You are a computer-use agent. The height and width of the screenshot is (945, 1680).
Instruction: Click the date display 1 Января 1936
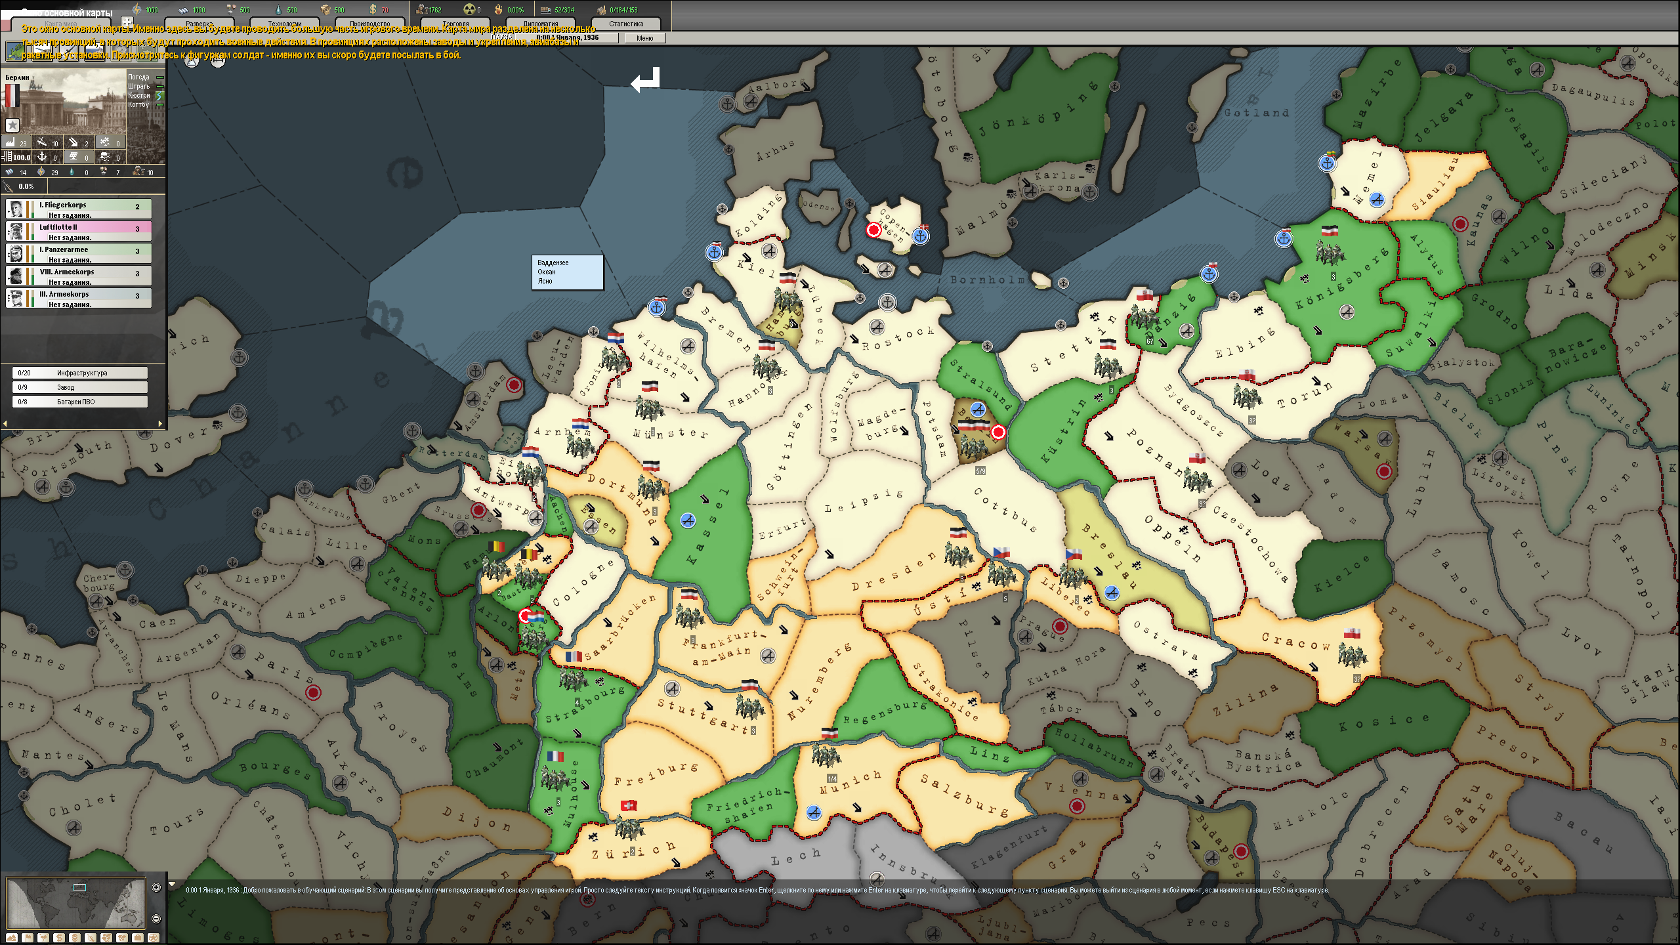pyautogui.click(x=568, y=38)
